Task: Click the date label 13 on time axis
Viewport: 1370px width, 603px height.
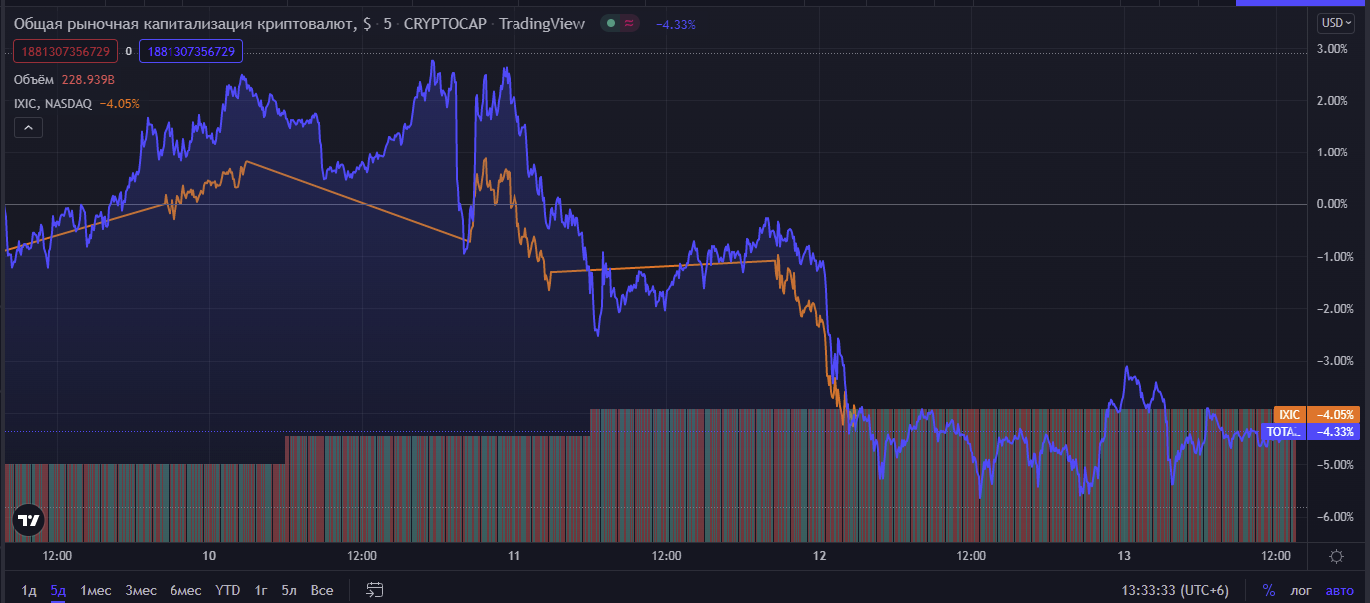Action: point(1124,555)
